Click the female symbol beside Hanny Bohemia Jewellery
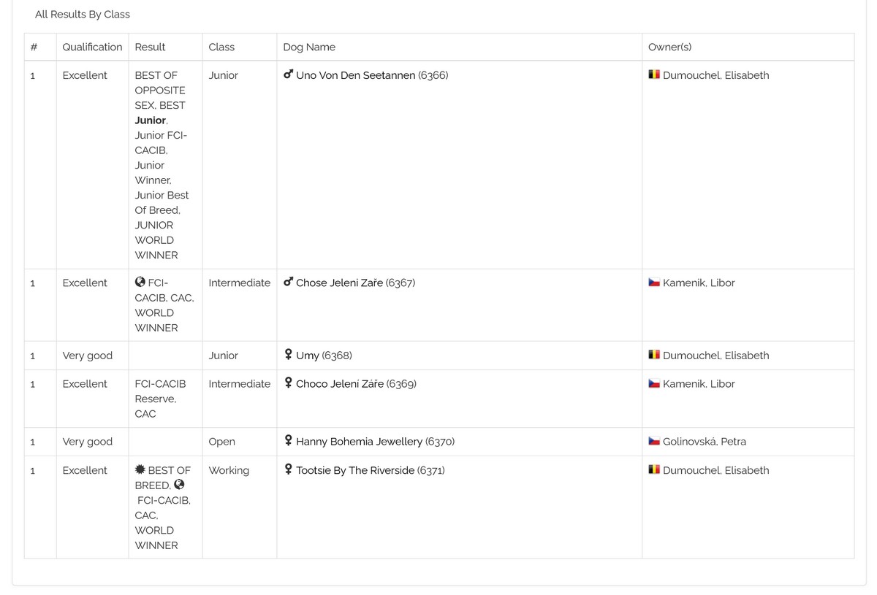This screenshot has height=595, width=877. pyautogui.click(x=288, y=441)
